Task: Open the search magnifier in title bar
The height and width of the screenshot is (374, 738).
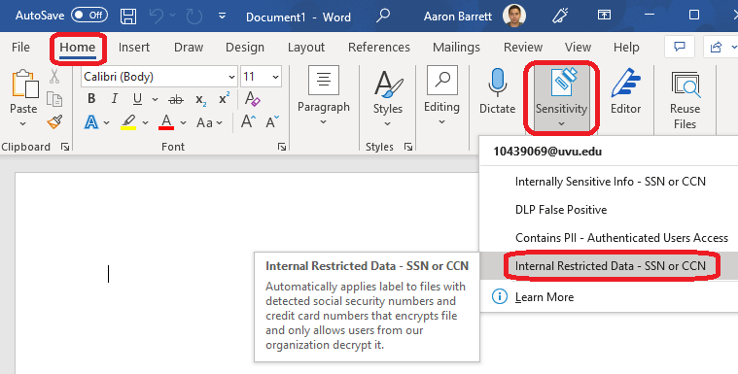Action: [x=383, y=16]
